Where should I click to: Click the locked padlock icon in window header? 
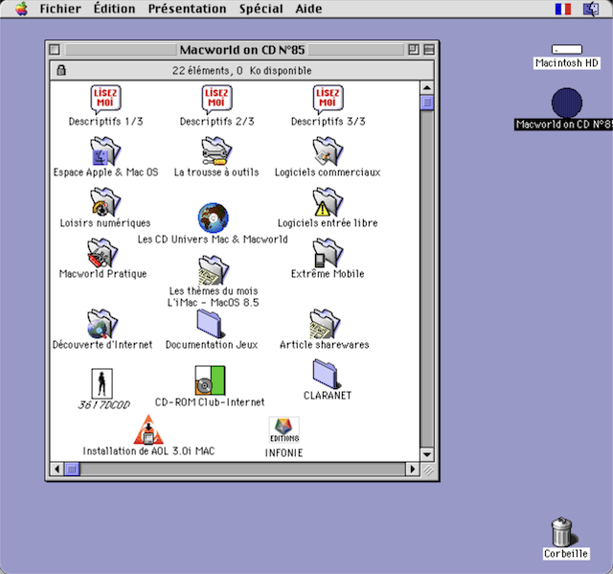tap(61, 70)
